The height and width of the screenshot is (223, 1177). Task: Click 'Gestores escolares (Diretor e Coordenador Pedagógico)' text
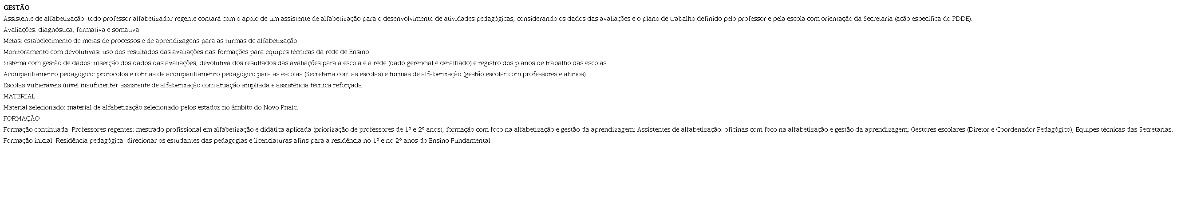tap(991, 129)
